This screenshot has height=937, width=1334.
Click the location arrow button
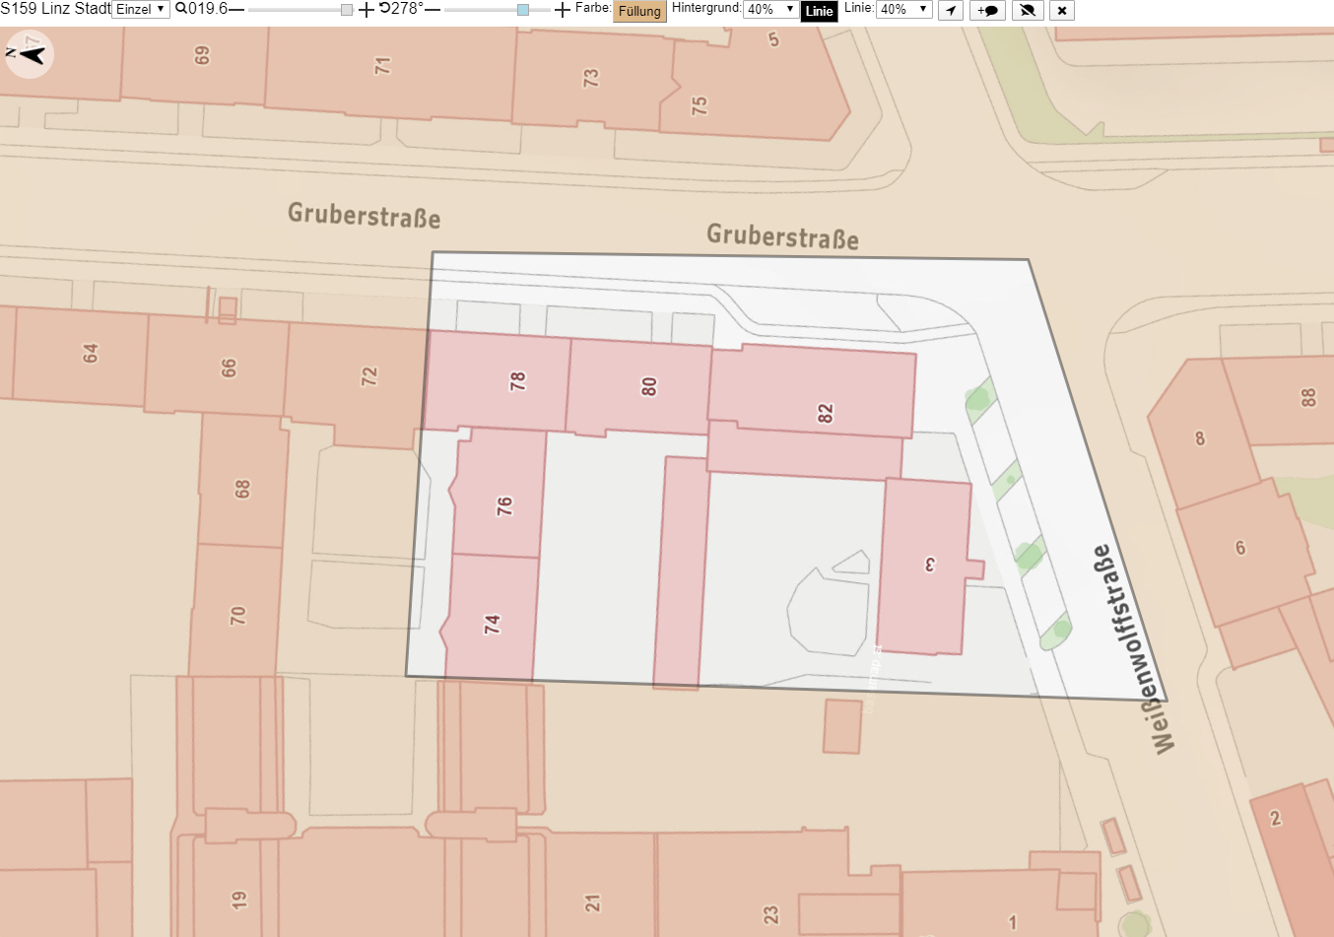pyautogui.click(x=950, y=10)
